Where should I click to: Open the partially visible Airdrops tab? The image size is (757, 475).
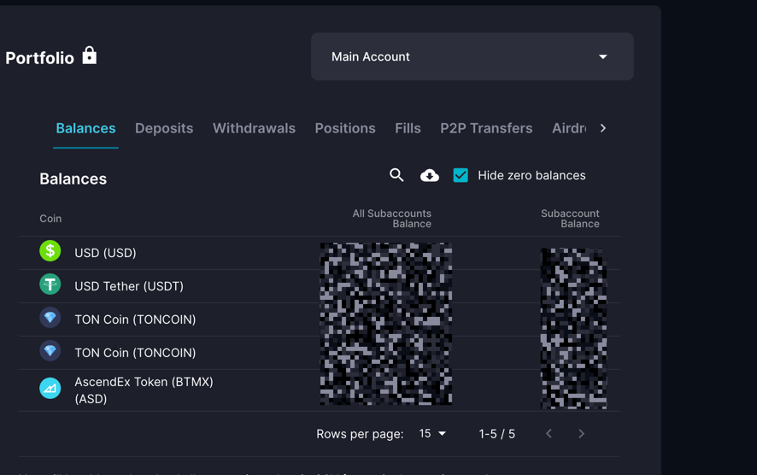coord(569,128)
